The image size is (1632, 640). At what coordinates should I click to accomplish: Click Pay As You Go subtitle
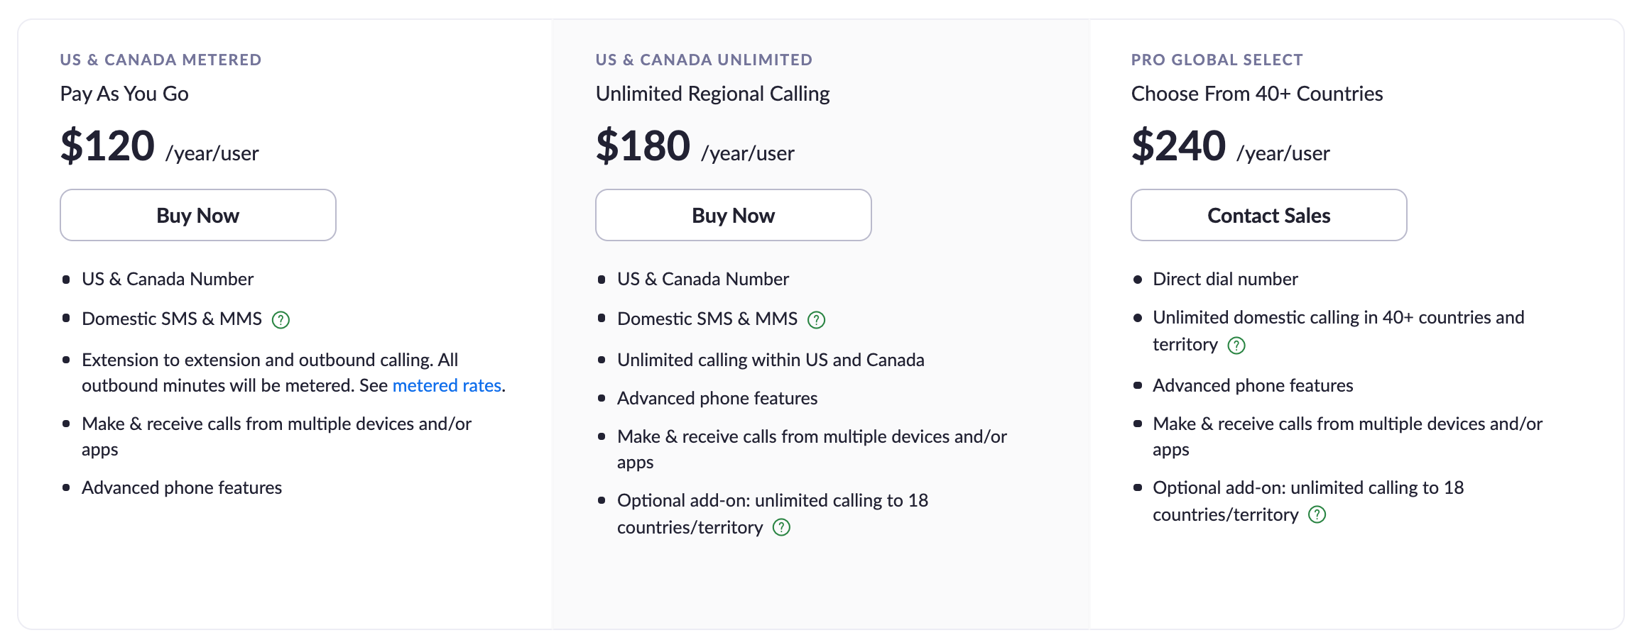click(124, 94)
